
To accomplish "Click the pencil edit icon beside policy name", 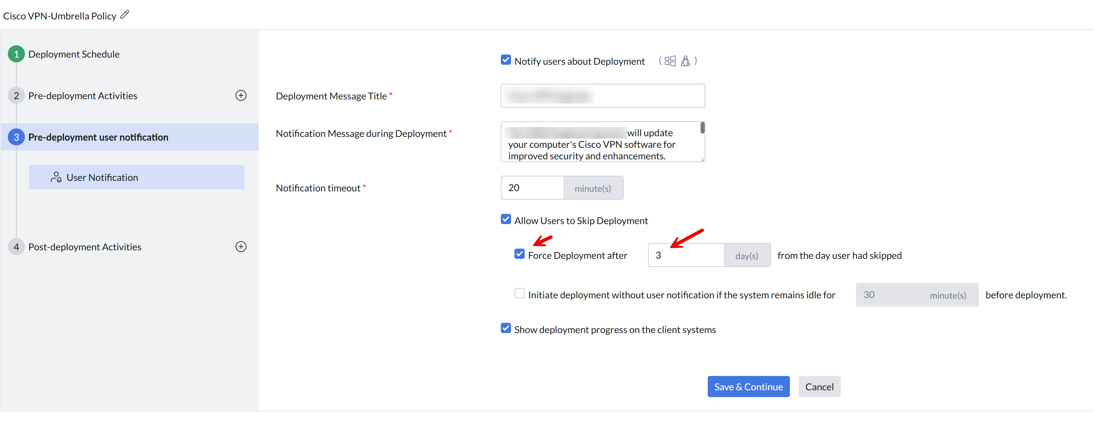I will (124, 15).
